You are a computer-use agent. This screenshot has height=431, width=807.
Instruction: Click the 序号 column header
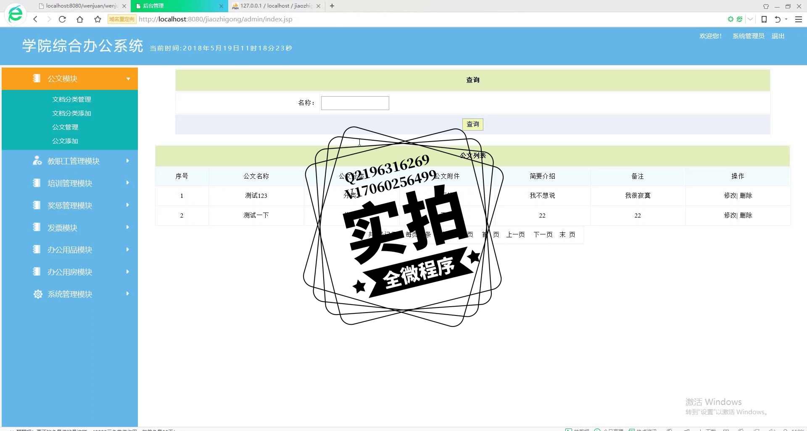click(182, 176)
